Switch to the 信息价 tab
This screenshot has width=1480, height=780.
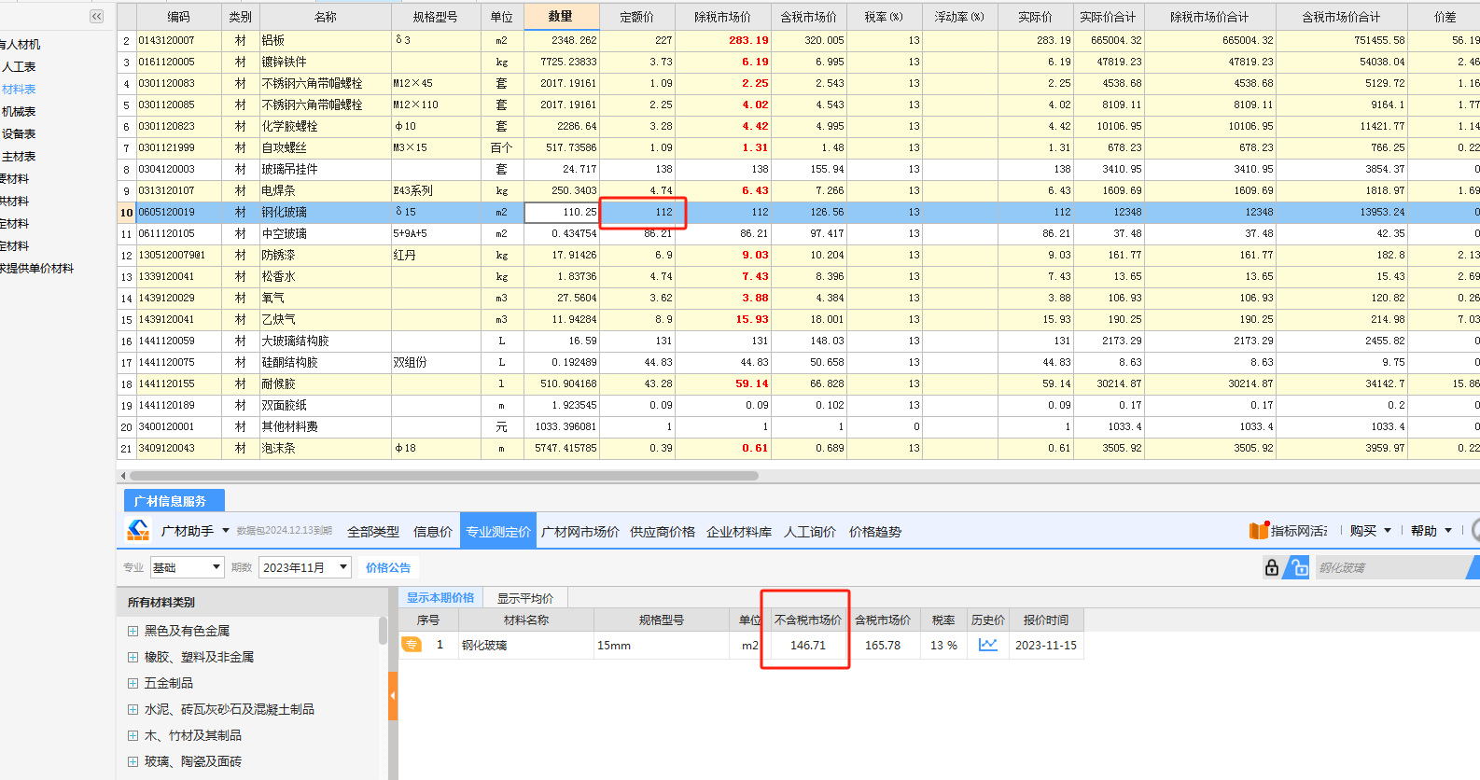(433, 532)
